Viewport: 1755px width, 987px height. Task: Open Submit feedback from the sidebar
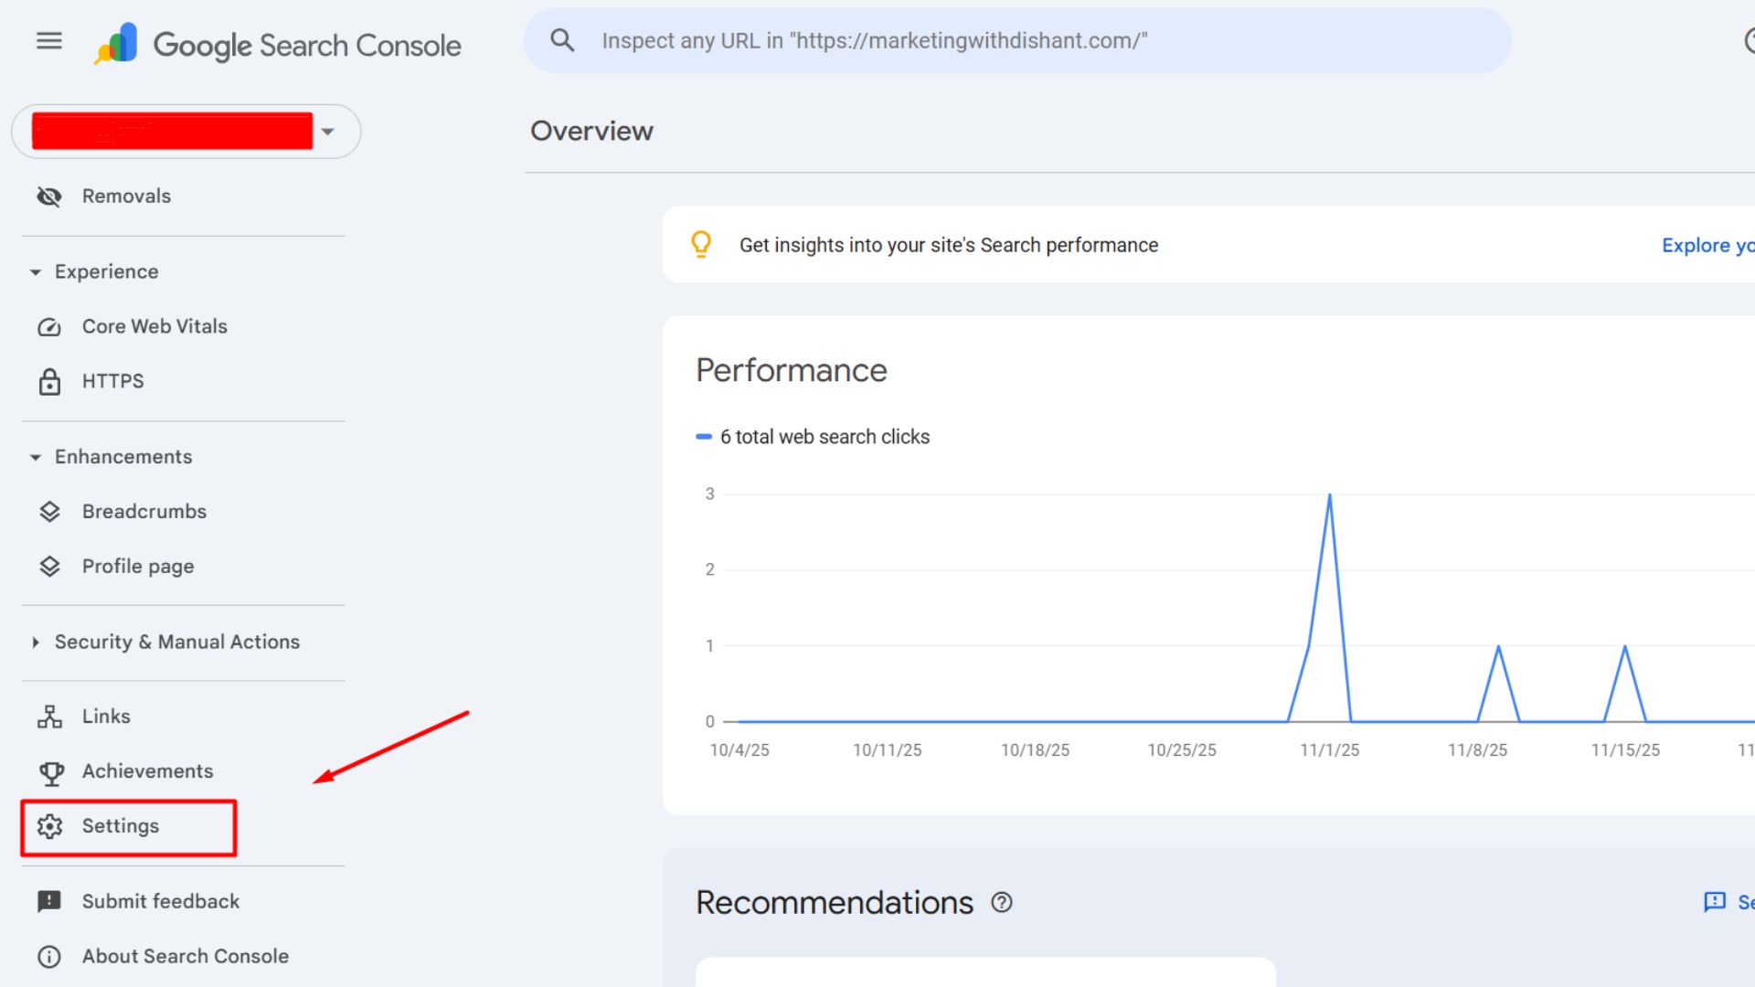tap(160, 901)
